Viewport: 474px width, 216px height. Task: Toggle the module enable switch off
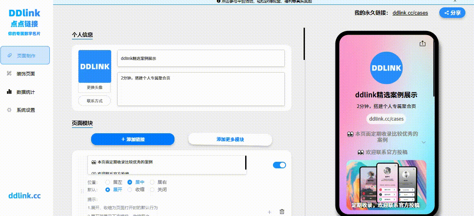click(279, 165)
